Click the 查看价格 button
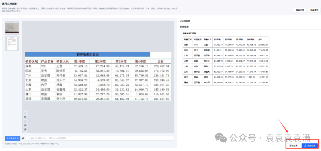Image resolution: width=321 pixels, height=151 pixels. pos(300,10)
